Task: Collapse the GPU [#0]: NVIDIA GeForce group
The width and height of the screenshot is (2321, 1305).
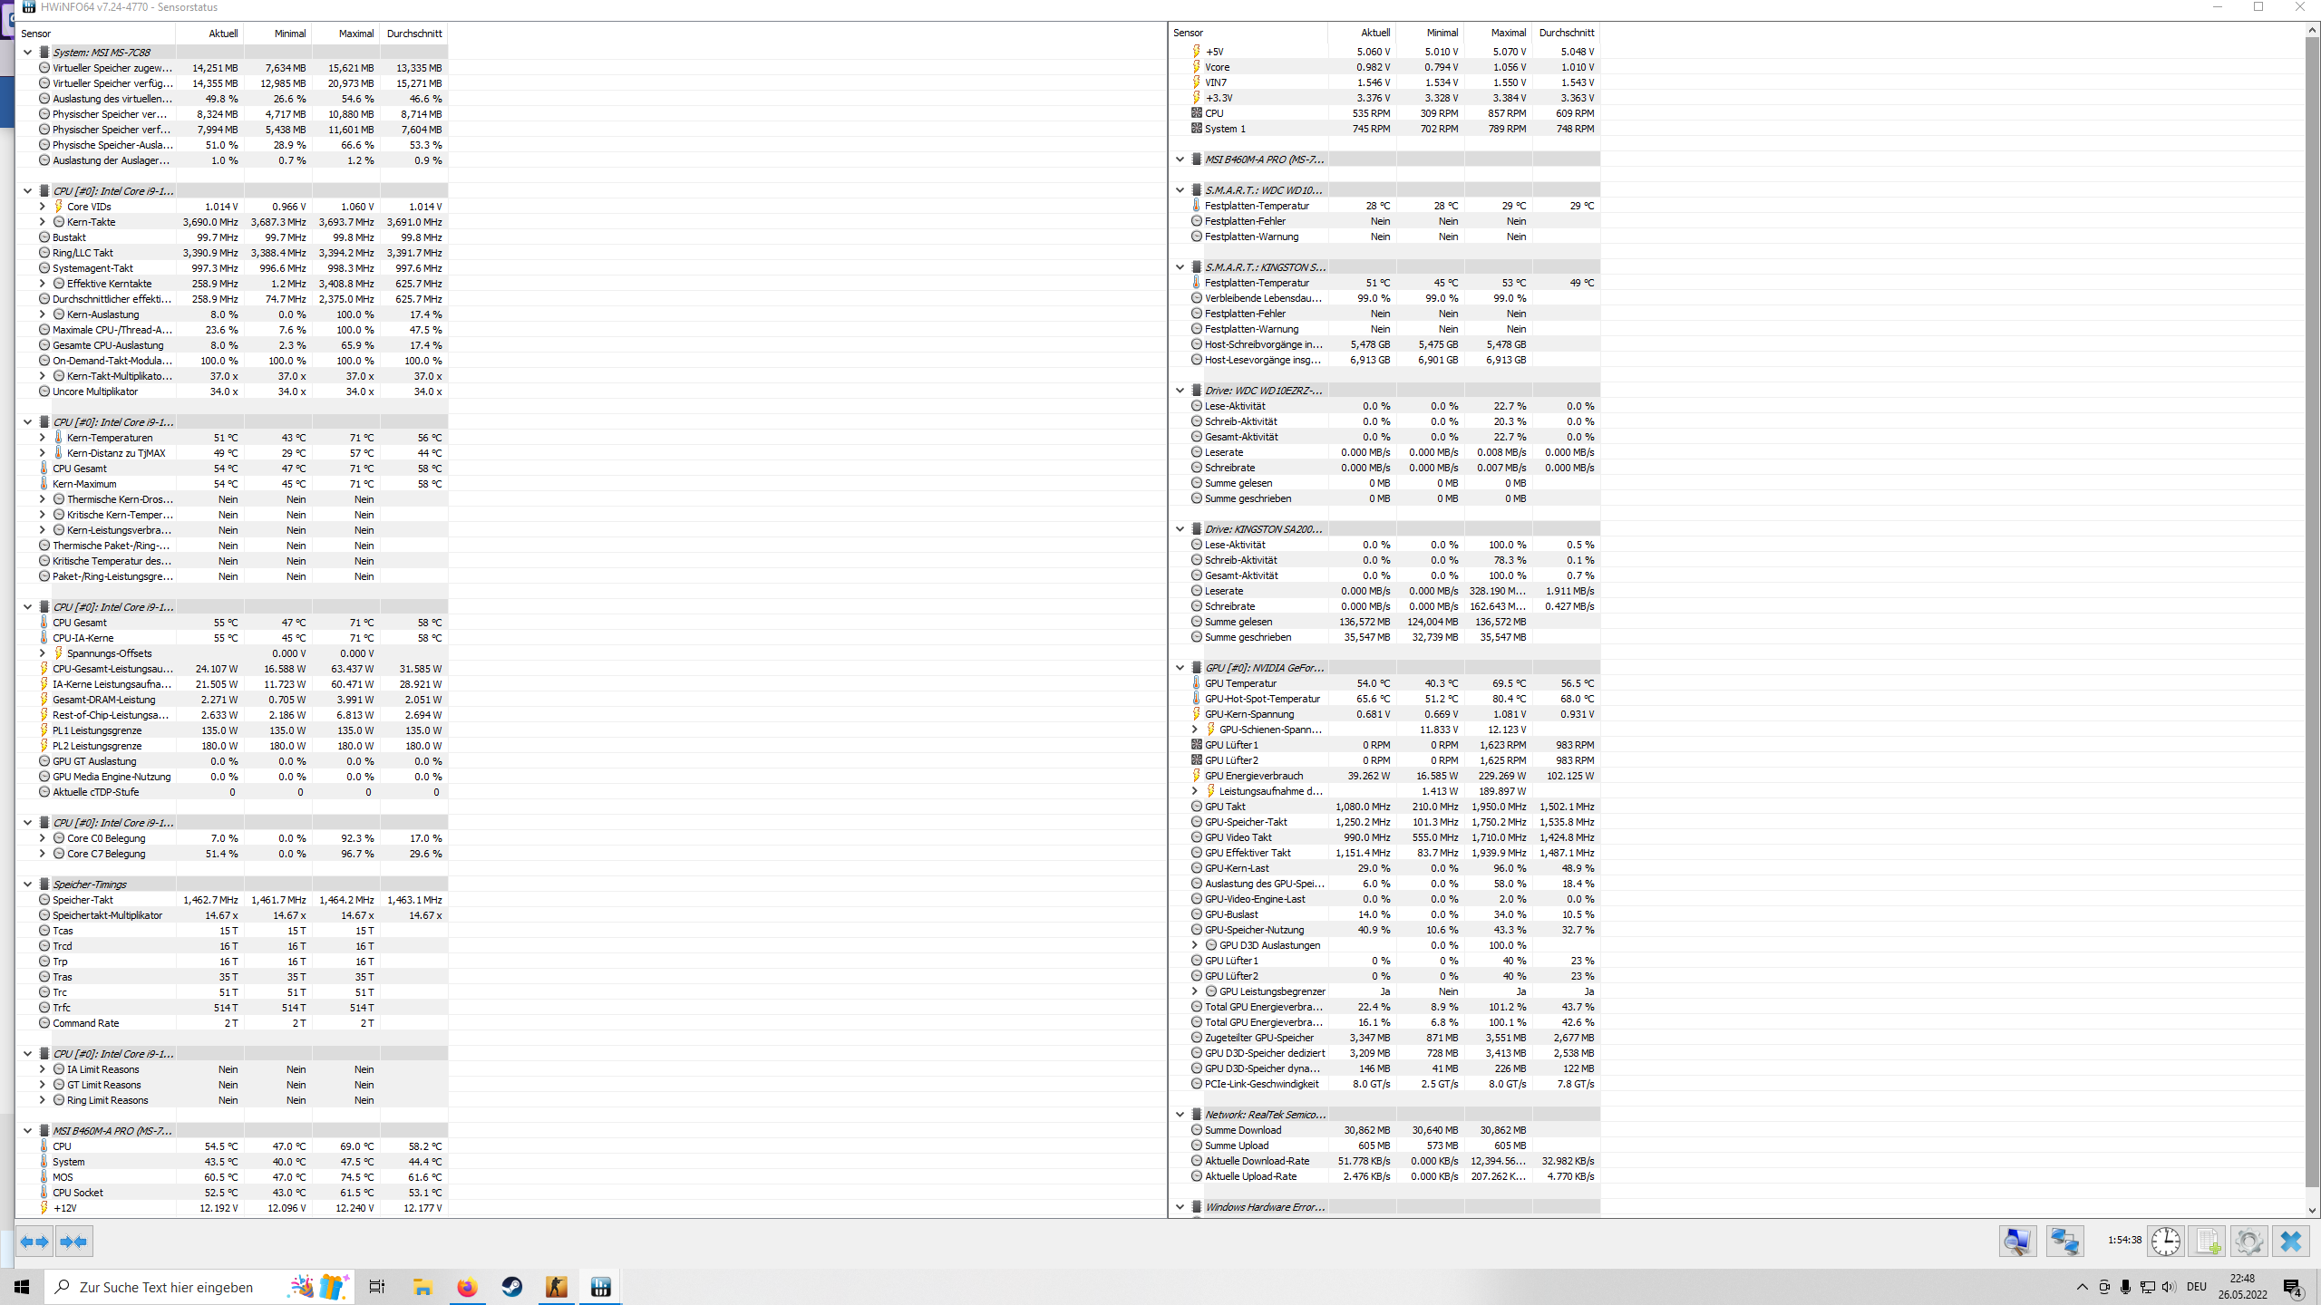Action: coord(1180,668)
